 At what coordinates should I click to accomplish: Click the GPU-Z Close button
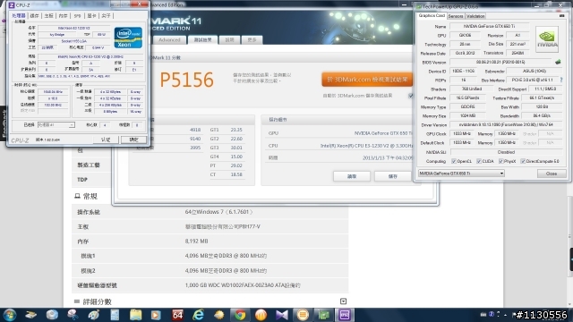(552, 174)
